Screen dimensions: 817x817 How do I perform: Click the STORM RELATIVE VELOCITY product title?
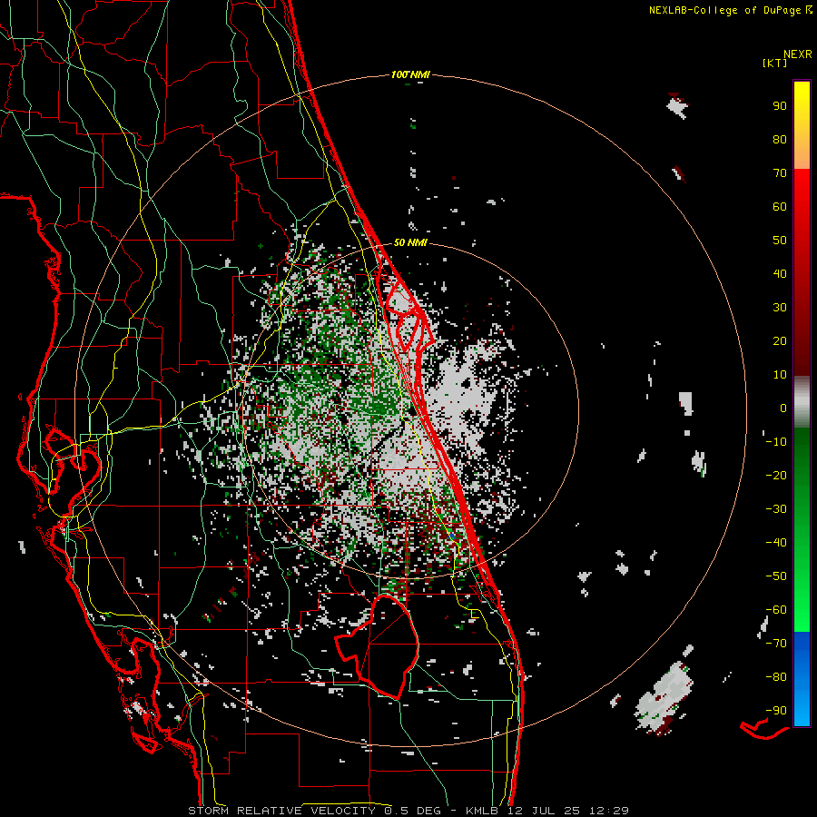[281, 811]
